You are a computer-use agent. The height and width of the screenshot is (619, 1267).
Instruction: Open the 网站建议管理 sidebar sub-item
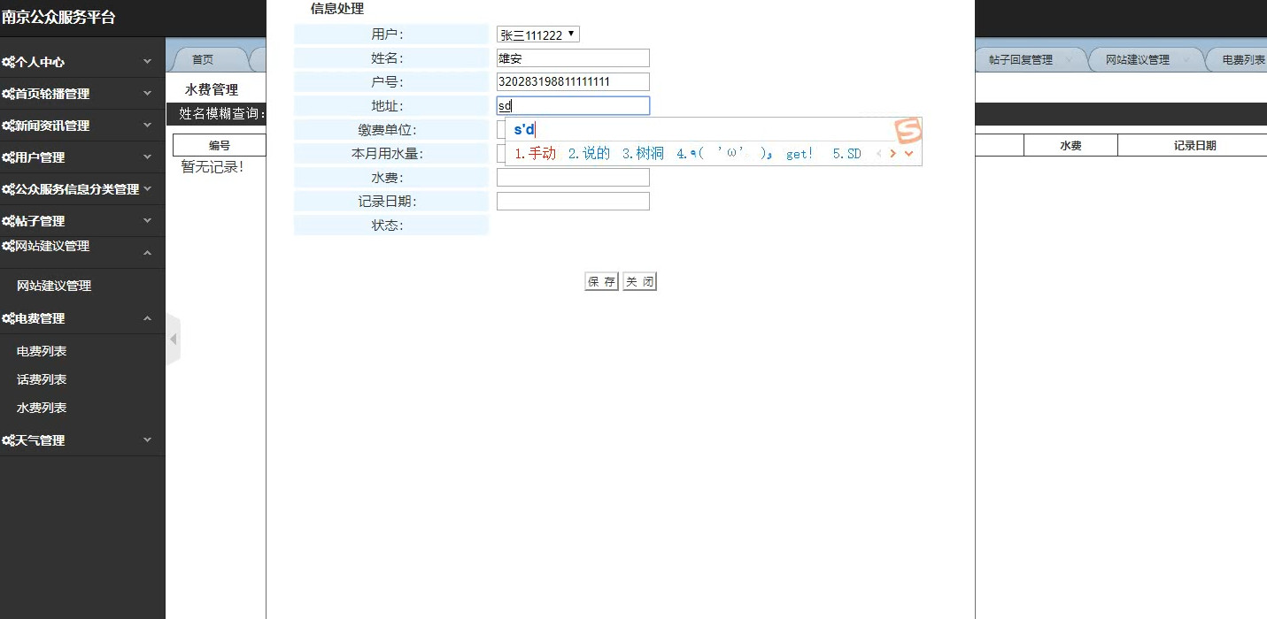point(54,286)
